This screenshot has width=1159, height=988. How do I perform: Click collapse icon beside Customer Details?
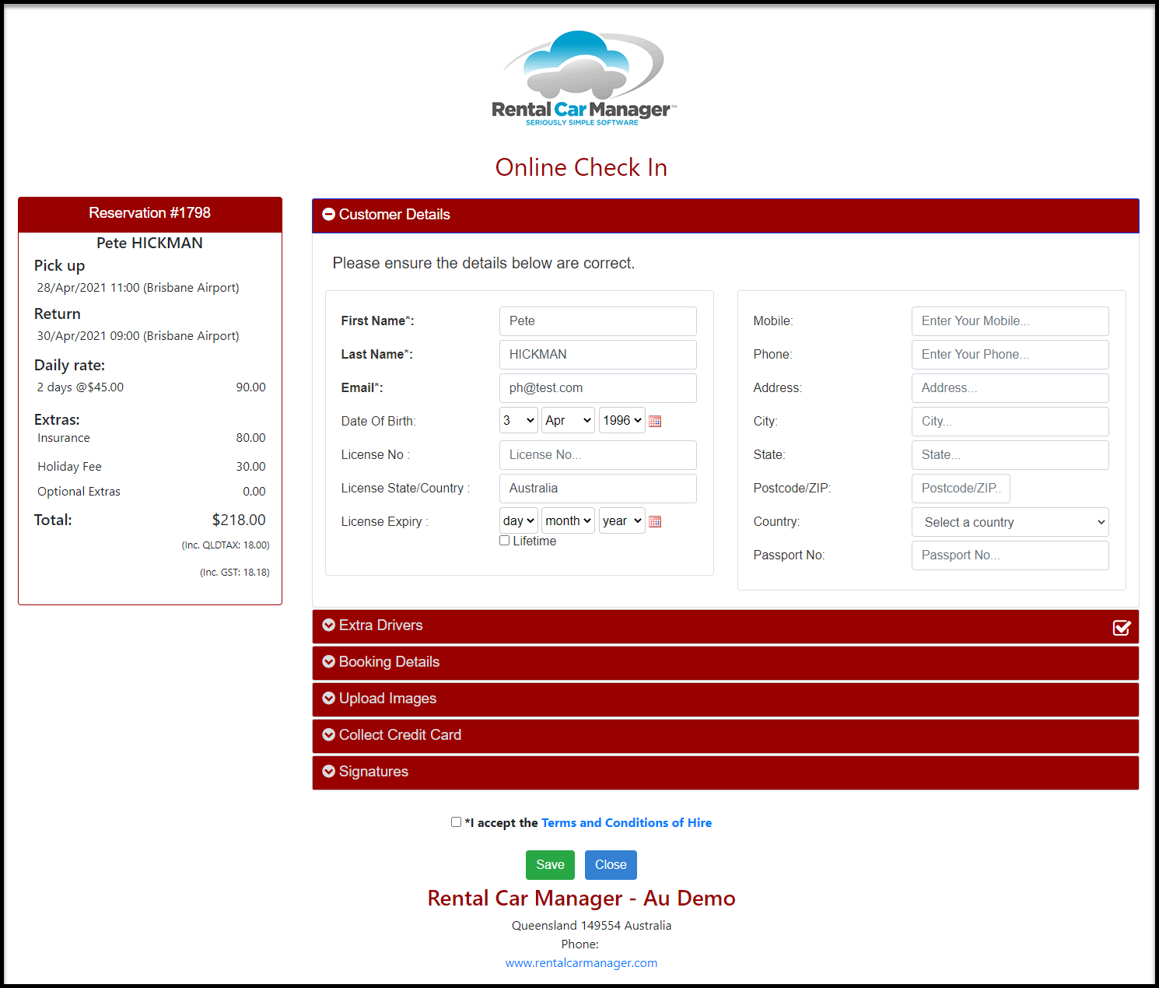point(328,214)
